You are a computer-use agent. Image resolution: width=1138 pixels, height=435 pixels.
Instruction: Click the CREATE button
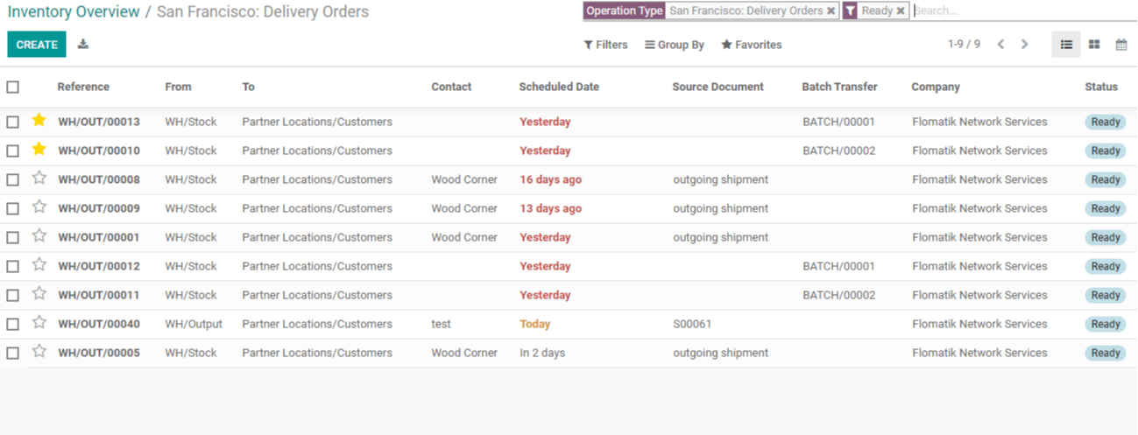pos(37,45)
